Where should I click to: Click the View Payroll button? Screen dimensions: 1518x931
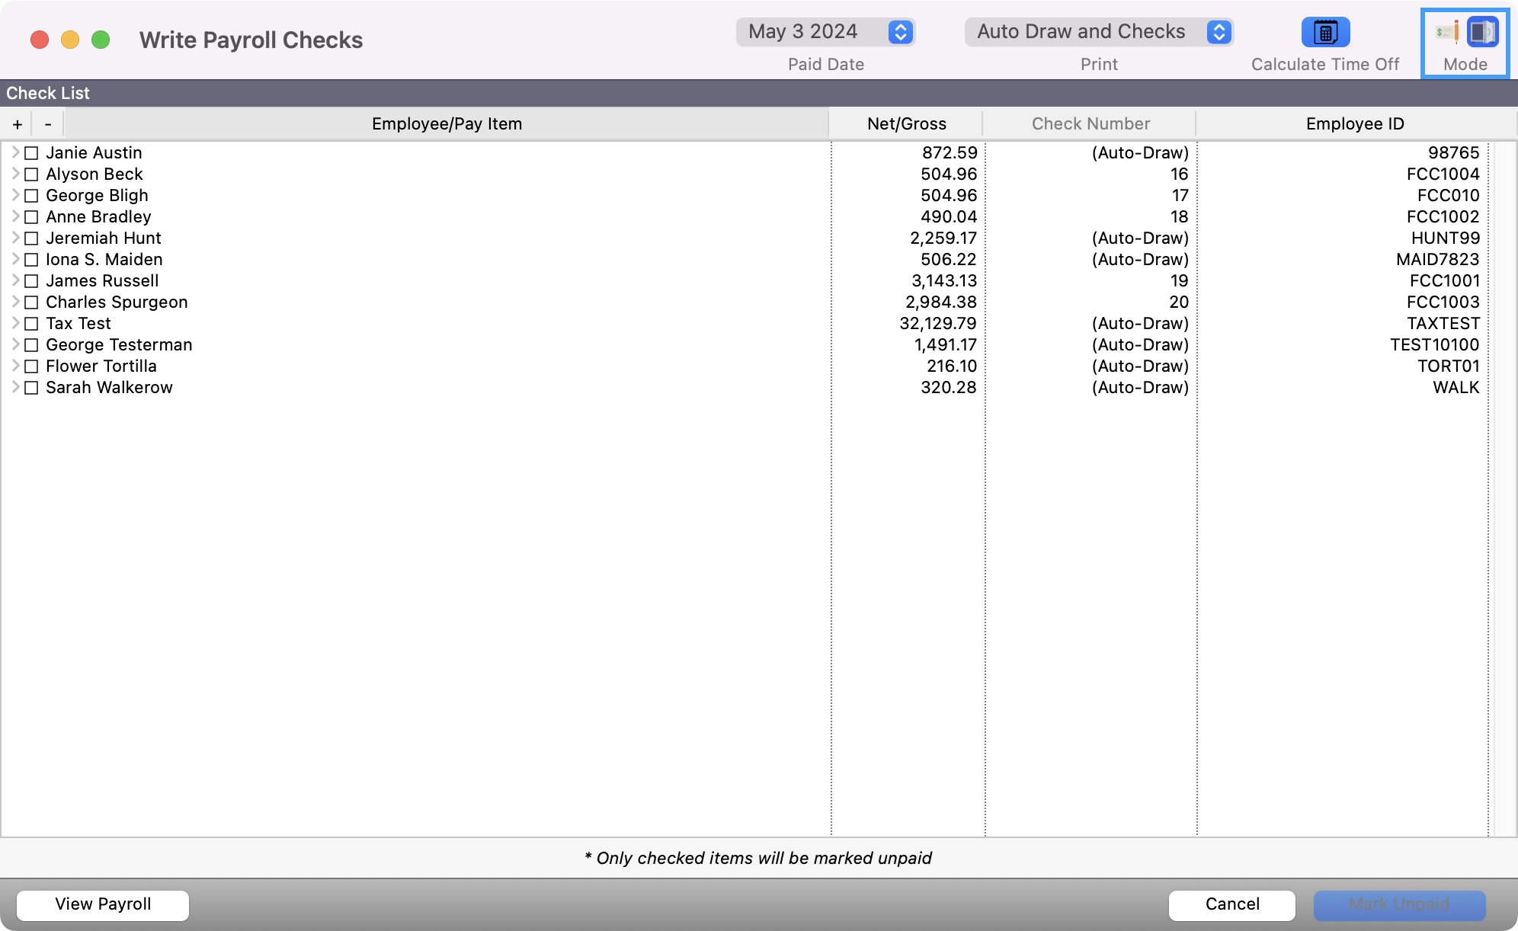click(x=103, y=904)
